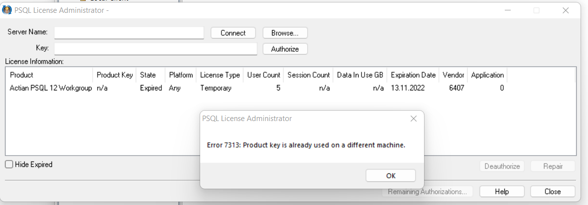Click the Expired state cell
This screenshot has width=588, height=205.
151,88
